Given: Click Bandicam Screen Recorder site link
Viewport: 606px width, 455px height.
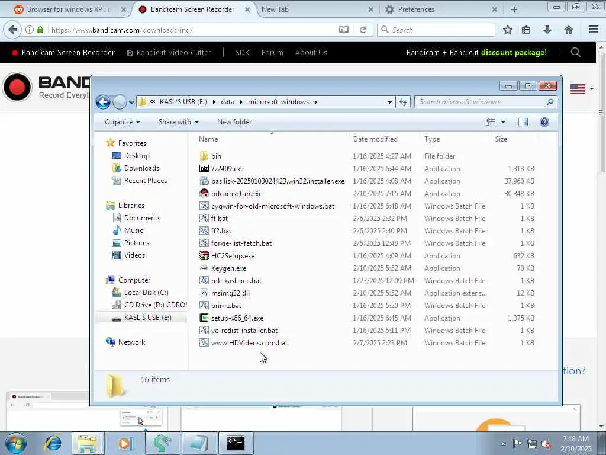Looking at the screenshot, I should click(x=63, y=53).
